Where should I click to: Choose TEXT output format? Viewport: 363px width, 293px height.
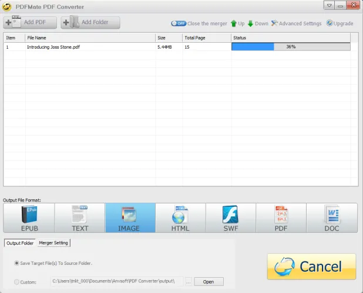point(79,218)
